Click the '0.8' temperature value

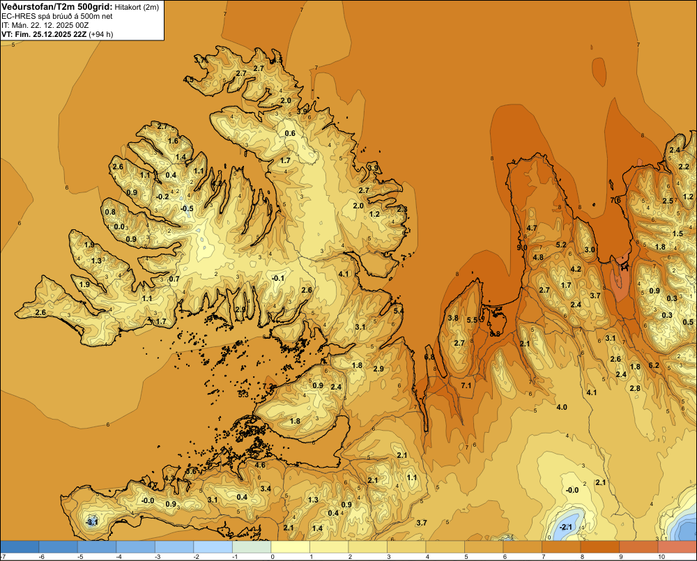pyautogui.click(x=110, y=212)
